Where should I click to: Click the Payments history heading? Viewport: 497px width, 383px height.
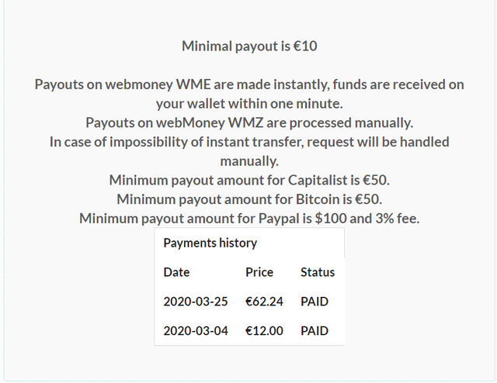pos(210,243)
